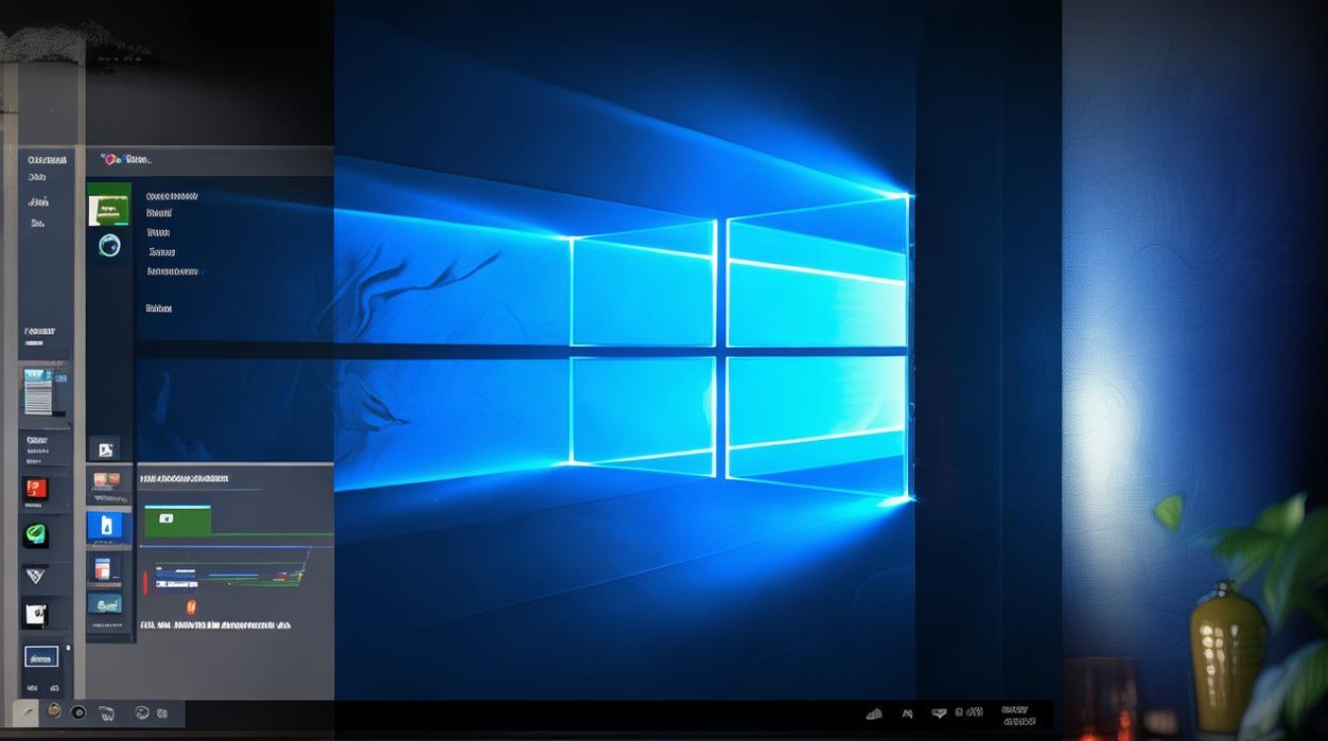Select the bright blue tile with white bottle
1328x741 pixels.
(x=106, y=524)
